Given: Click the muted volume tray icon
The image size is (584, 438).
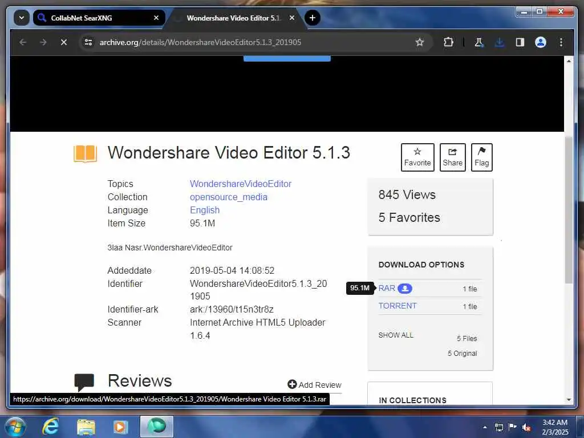Looking at the screenshot, I should click(x=526, y=427).
